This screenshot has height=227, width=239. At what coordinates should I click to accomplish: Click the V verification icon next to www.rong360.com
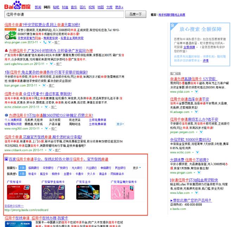point(46,128)
